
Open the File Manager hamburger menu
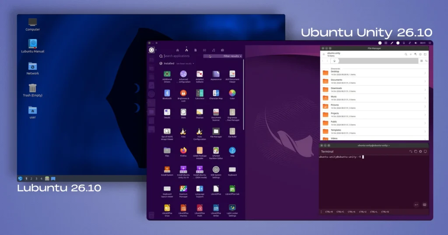tap(324, 54)
